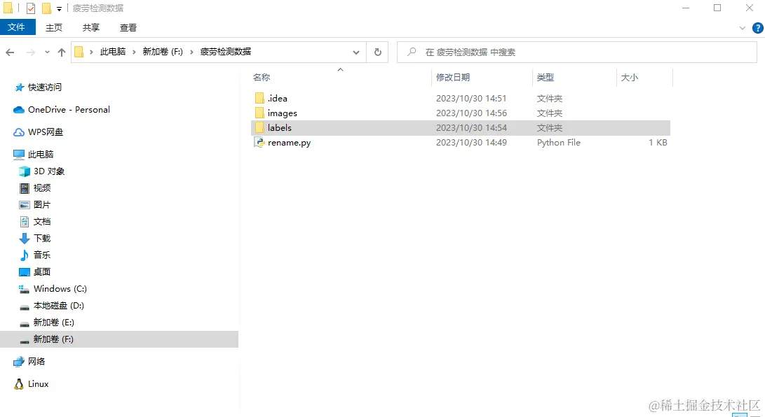Viewport: 765px width, 417px height.
Task: Sort files by the 类型 column
Action: (x=546, y=78)
